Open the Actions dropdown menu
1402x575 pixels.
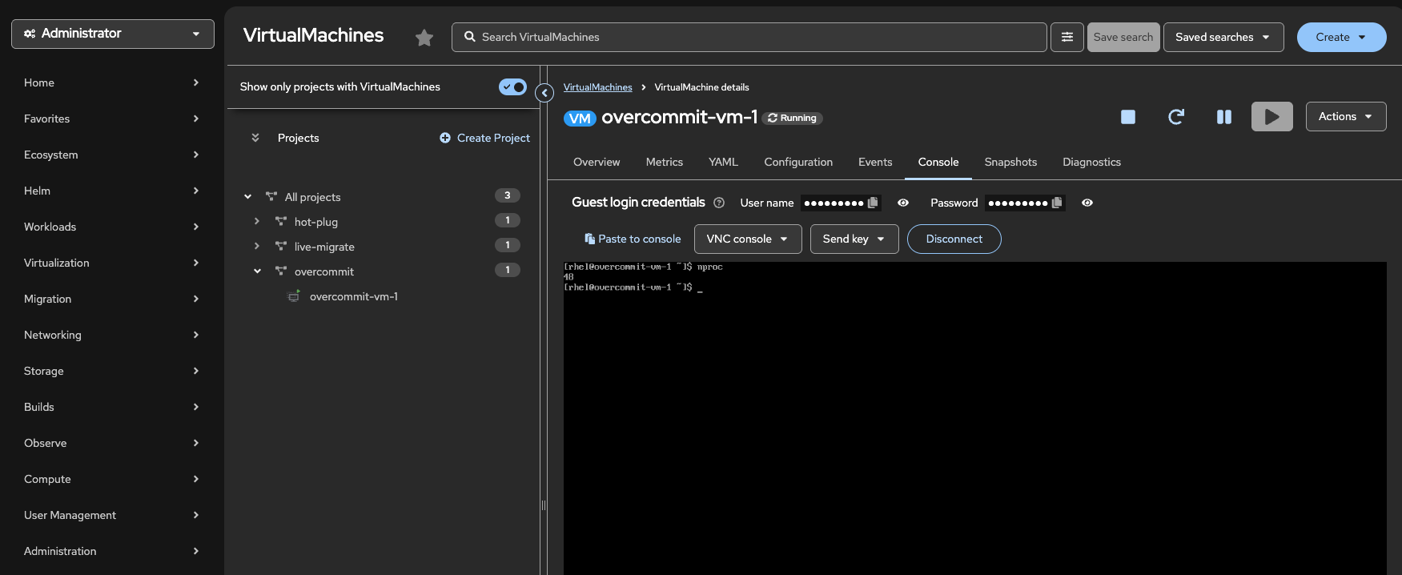1345,117
